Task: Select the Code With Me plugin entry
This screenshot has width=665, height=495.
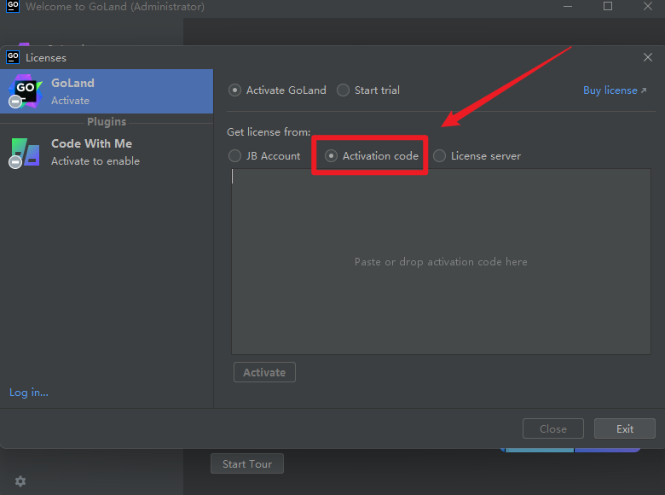Action: tap(107, 153)
